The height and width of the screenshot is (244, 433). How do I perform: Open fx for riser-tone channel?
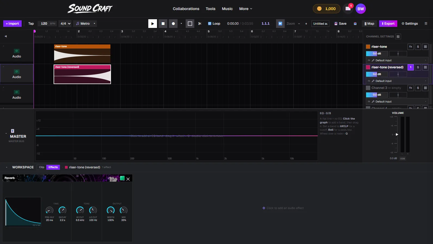tap(411, 47)
